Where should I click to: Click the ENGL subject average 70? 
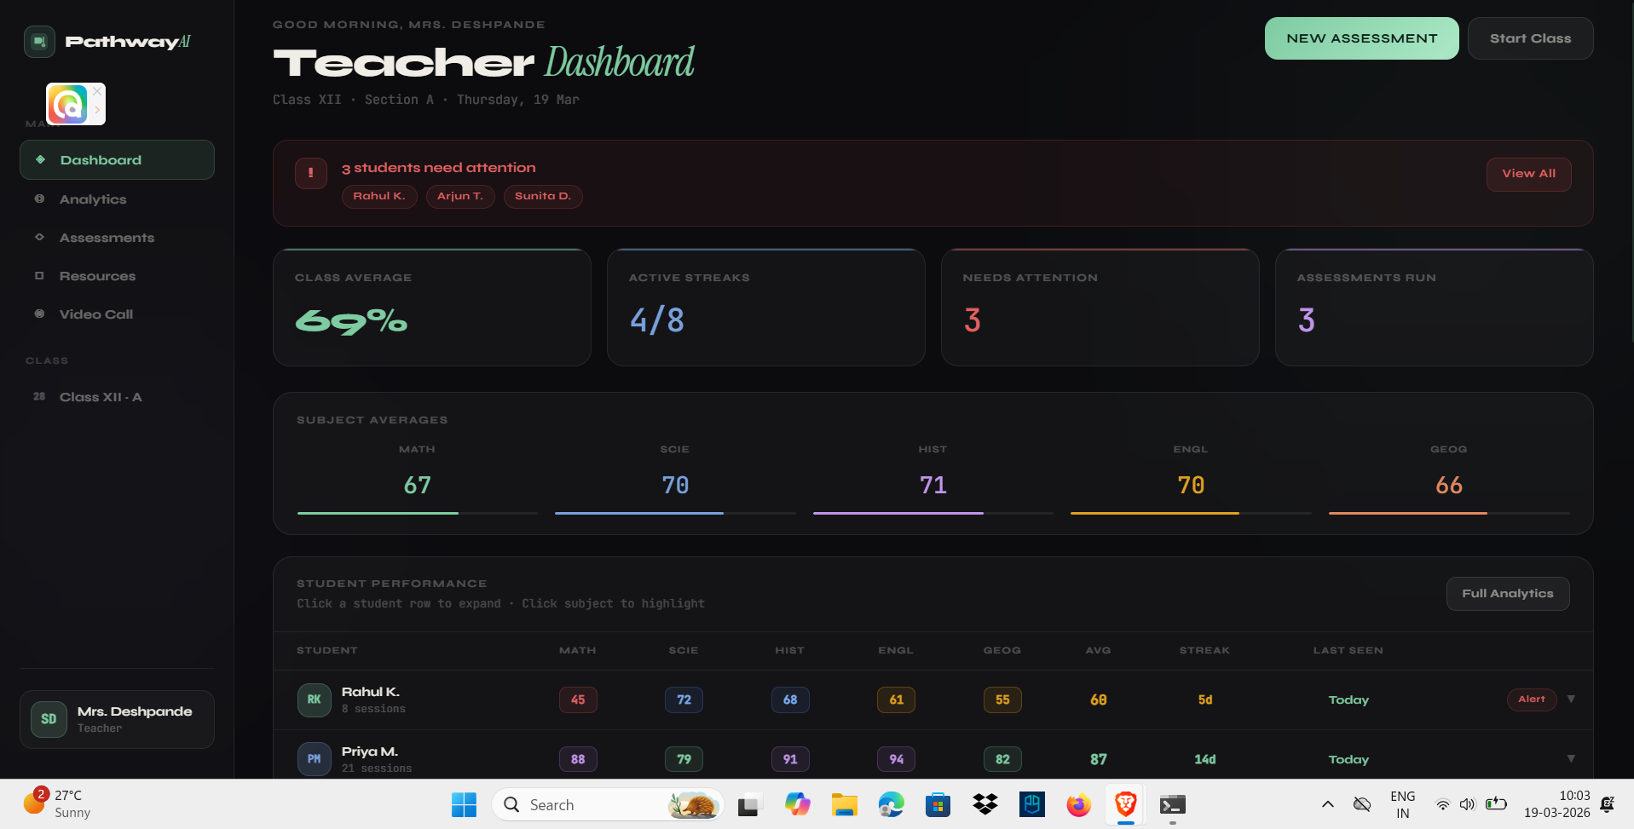(x=1191, y=485)
